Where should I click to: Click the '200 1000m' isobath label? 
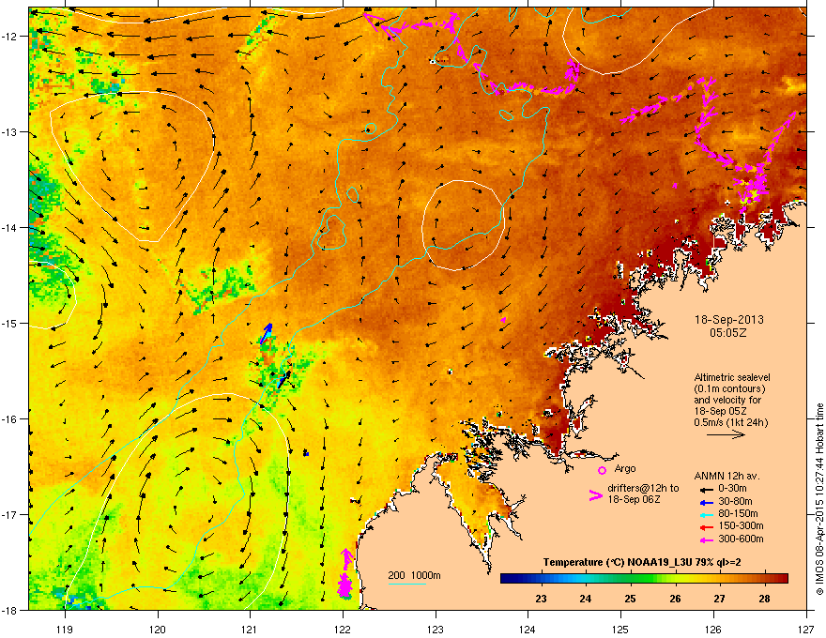(x=414, y=575)
